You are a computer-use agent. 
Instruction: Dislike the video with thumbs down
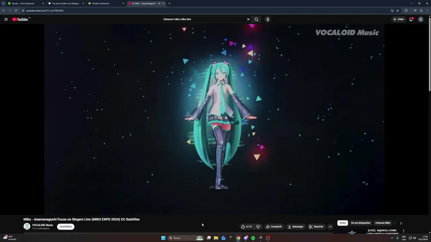click(258, 227)
